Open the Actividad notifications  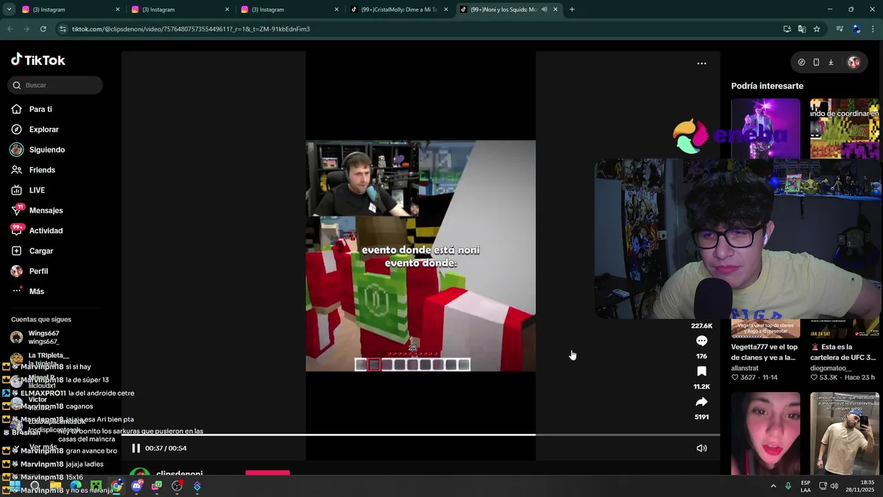point(46,231)
